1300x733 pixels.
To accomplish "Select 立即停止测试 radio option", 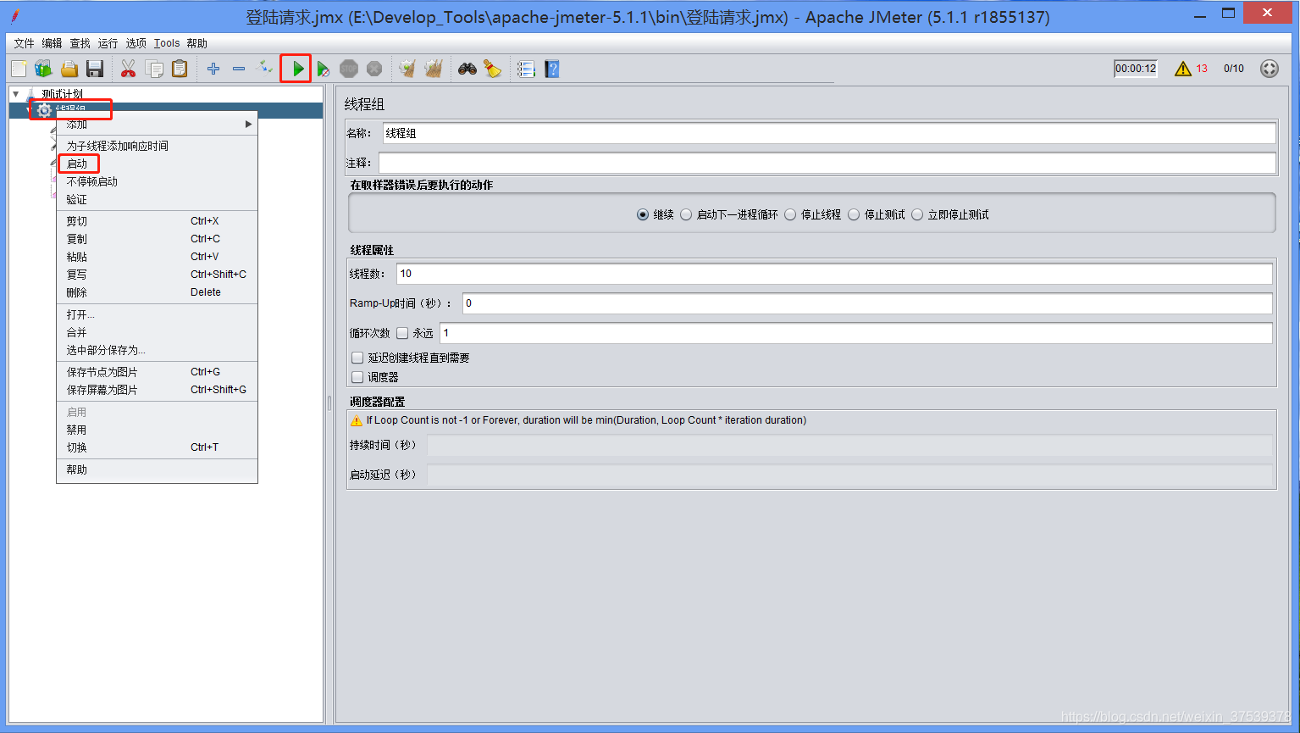I will pyautogui.click(x=917, y=214).
